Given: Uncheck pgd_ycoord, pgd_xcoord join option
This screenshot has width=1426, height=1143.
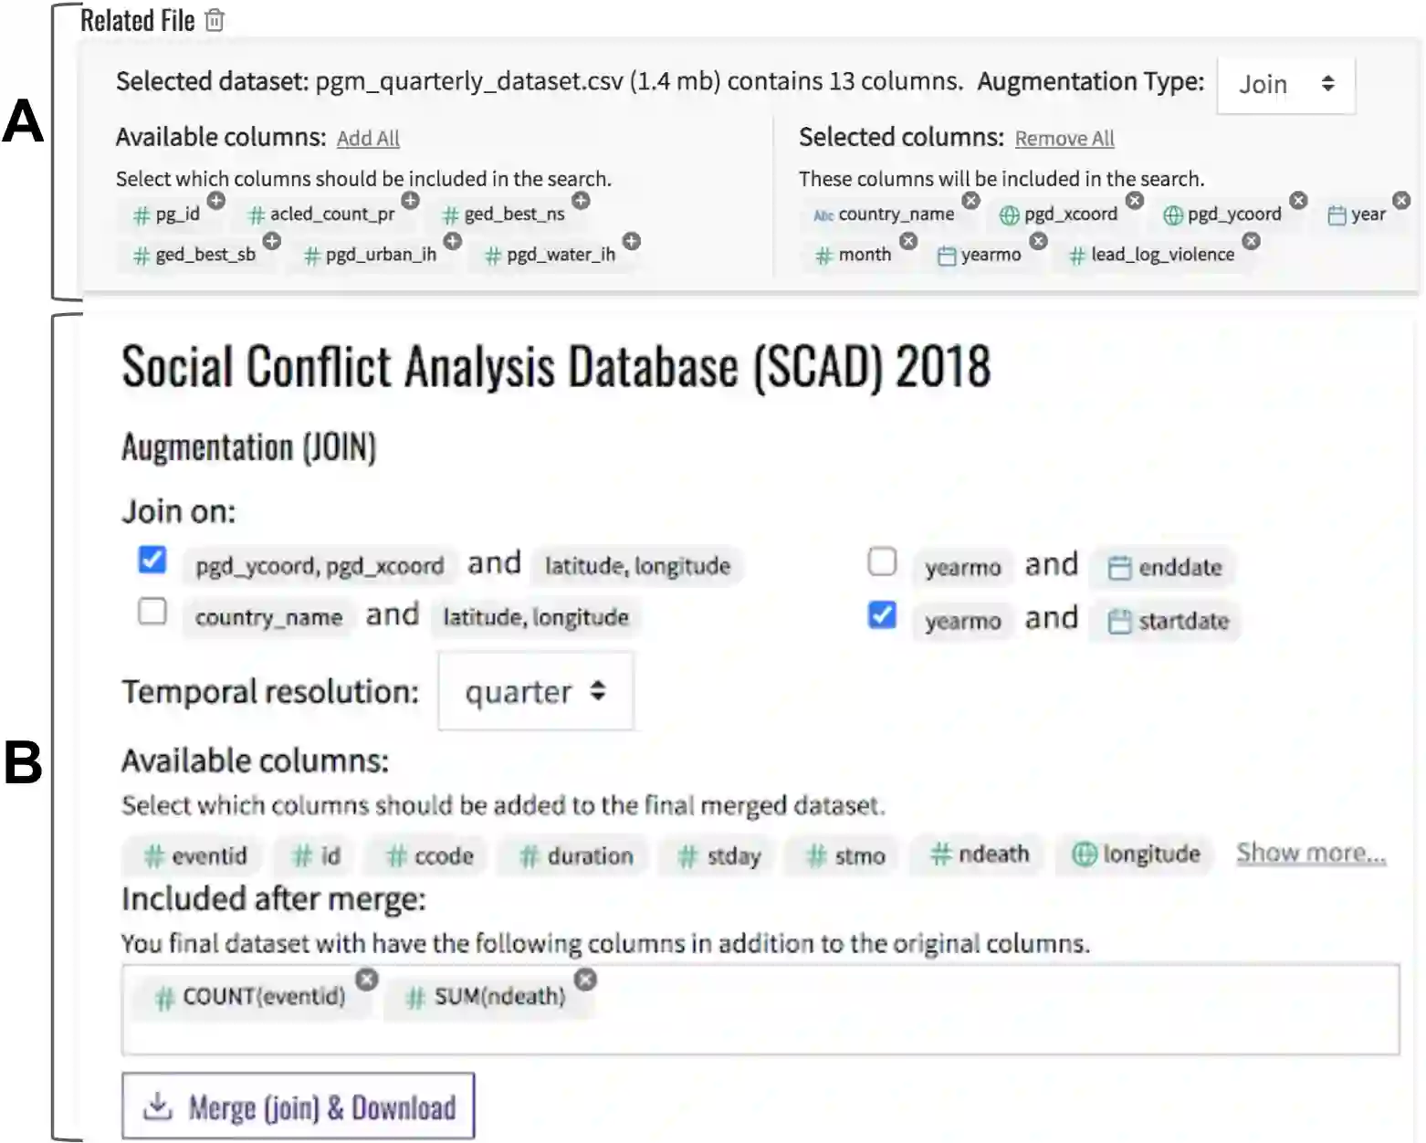Looking at the screenshot, I should [152, 559].
